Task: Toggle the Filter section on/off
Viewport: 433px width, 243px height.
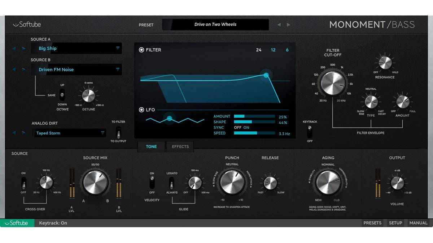Action: (141, 50)
